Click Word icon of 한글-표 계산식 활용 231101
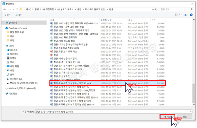Screen dimensions: 197x128 click(x=52, y=62)
